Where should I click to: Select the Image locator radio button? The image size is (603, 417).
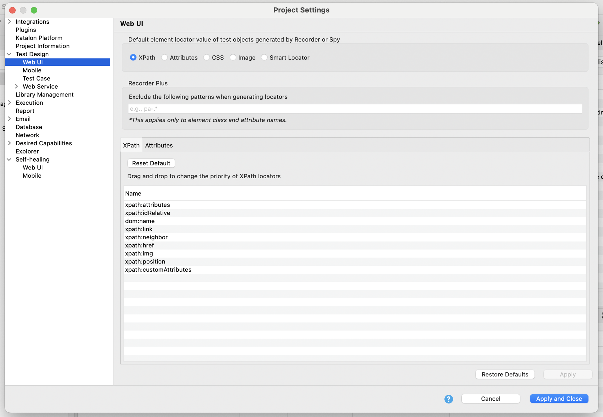(x=233, y=58)
